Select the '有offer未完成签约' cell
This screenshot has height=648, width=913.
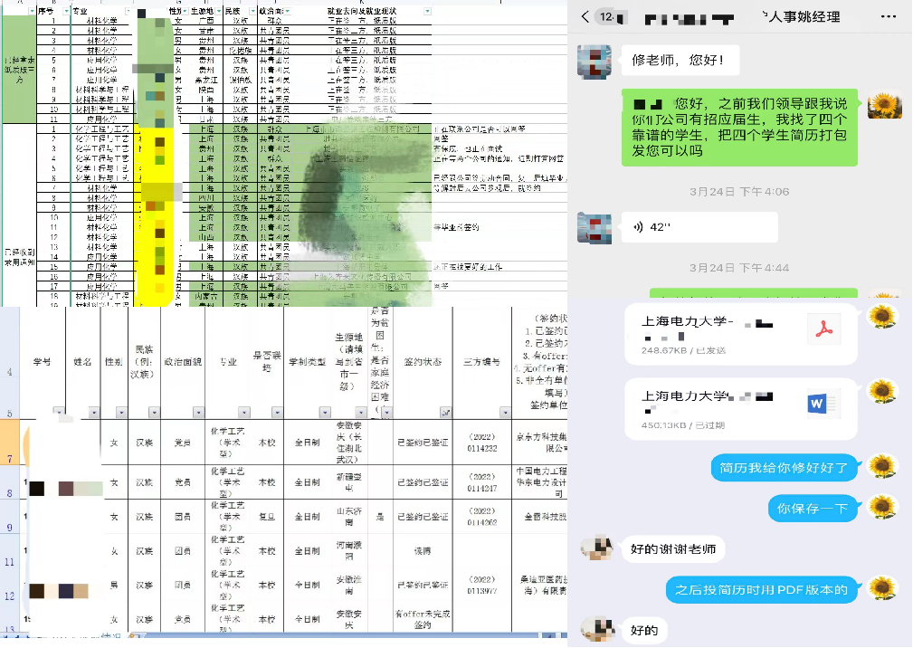(x=423, y=619)
